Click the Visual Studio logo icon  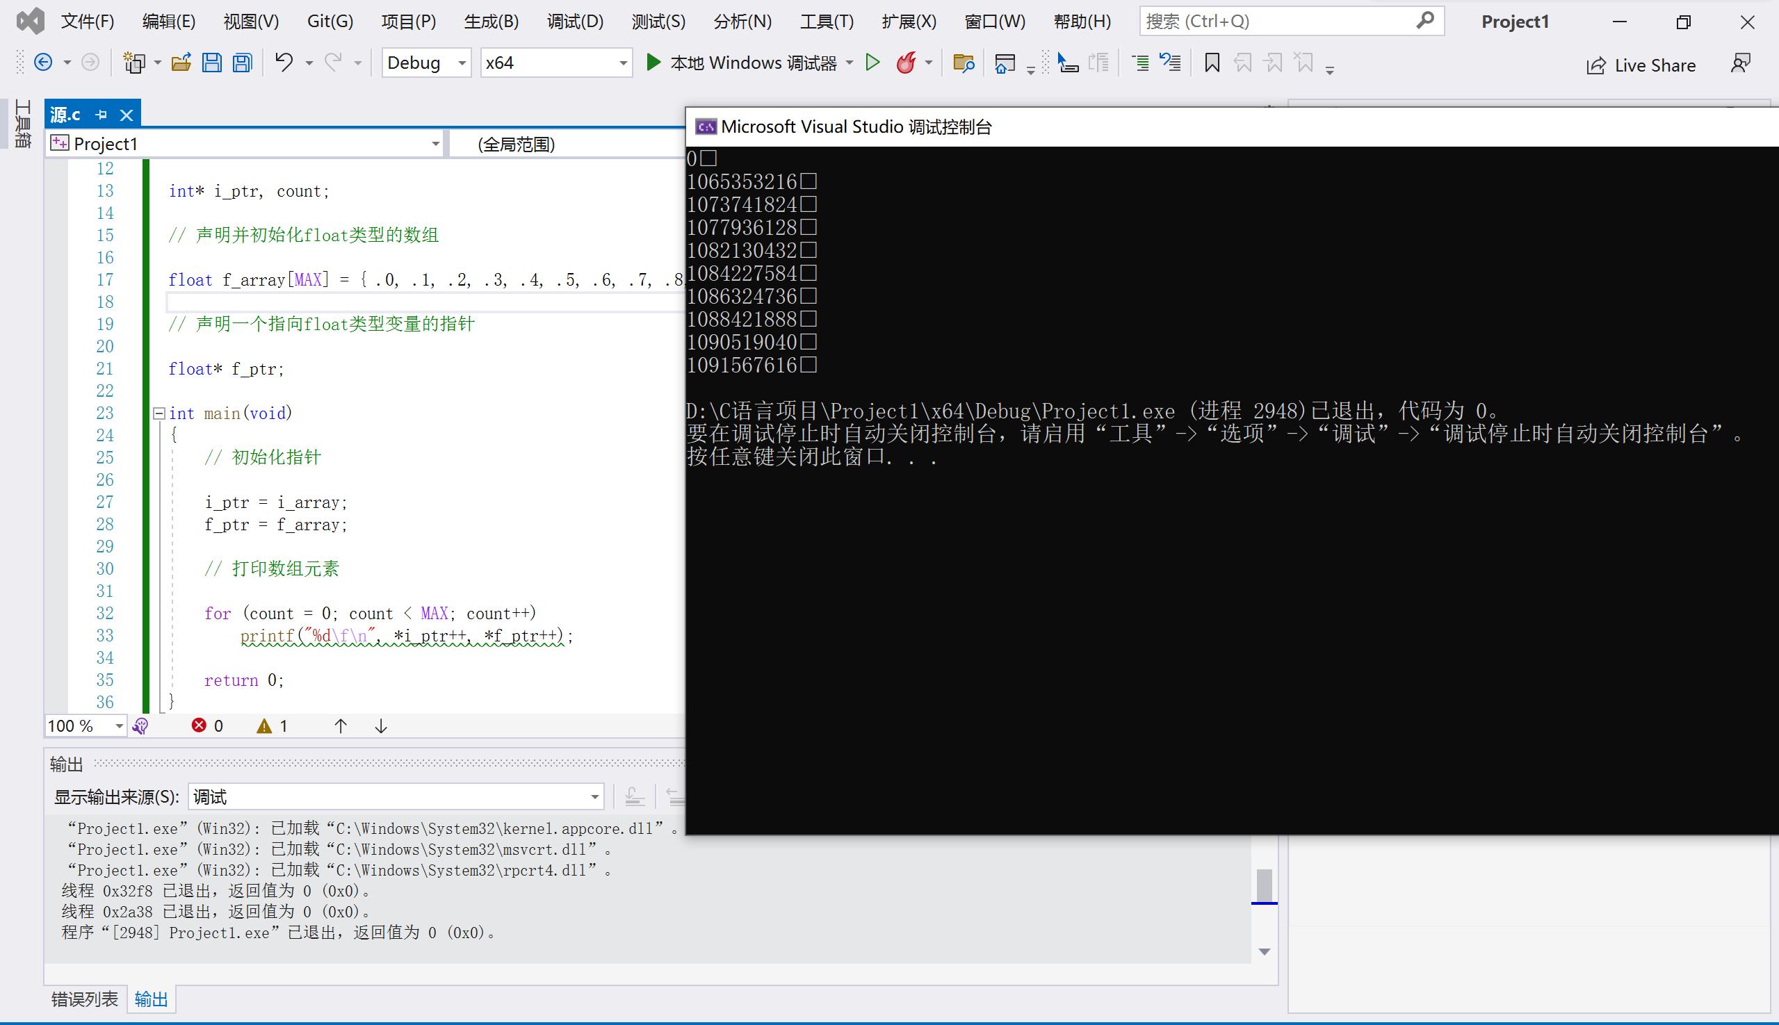pos(31,21)
